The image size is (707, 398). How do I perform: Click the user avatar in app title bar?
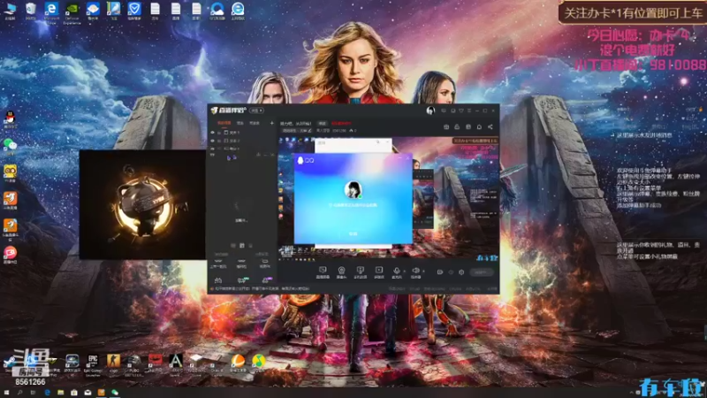[x=430, y=111]
